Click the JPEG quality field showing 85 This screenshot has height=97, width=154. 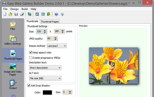[51, 38]
